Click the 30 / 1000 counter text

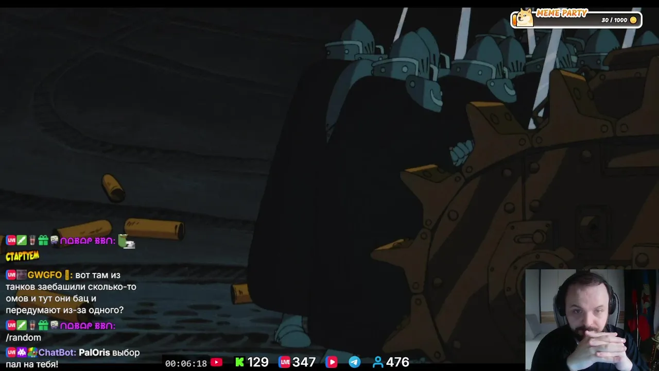614,20
